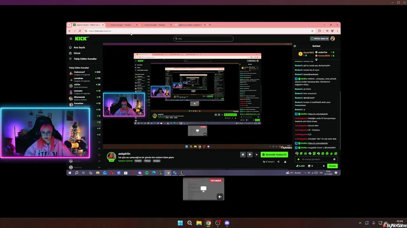This screenshot has width=407, height=228.
Task: Unmute the YAYINDA preview thumbnail
Action: coord(220,197)
